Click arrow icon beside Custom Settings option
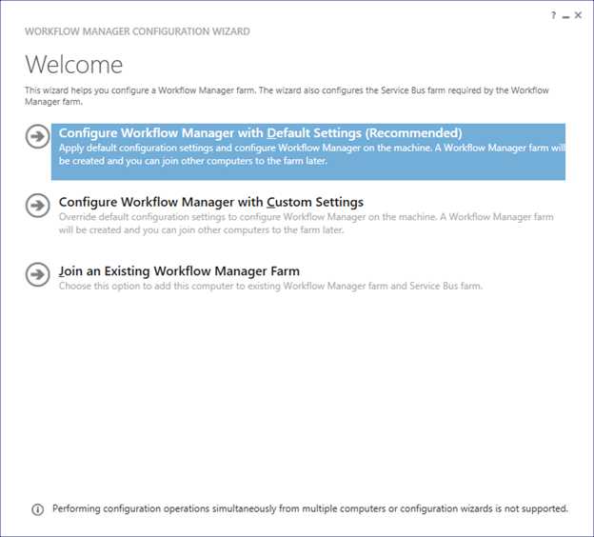Viewport: 594px width, 537px height. pos(37,206)
